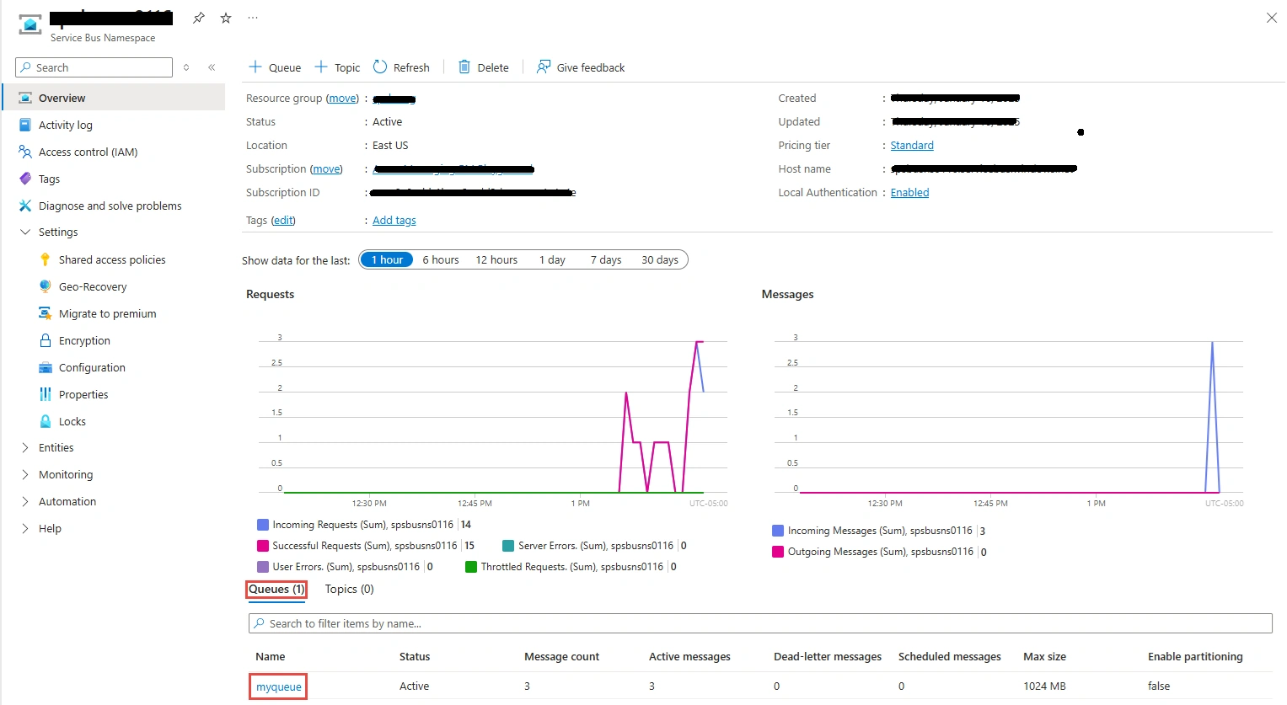Image resolution: width=1287 pixels, height=705 pixels.
Task: Select the 1 day time range
Action: [552, 259]
